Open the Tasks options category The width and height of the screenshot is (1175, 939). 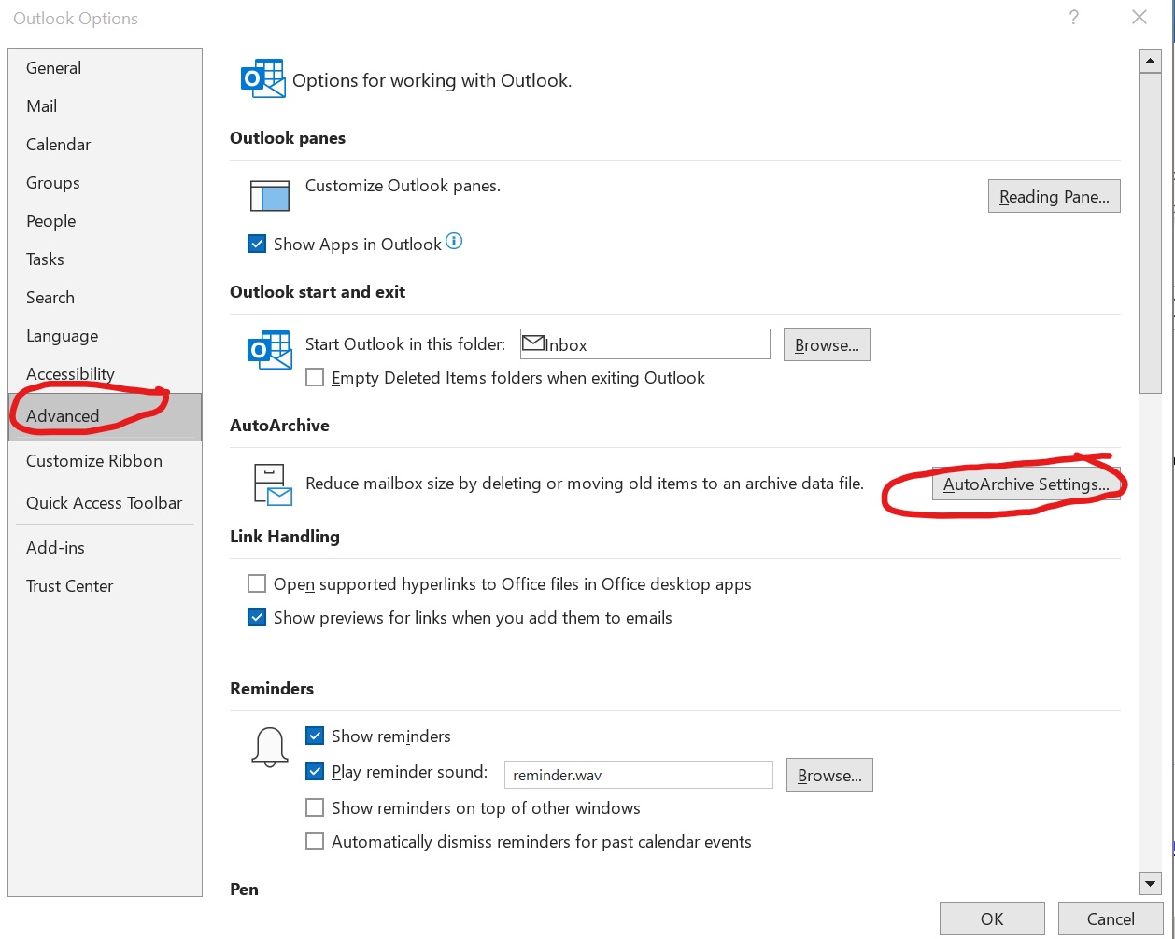point(105,259)
